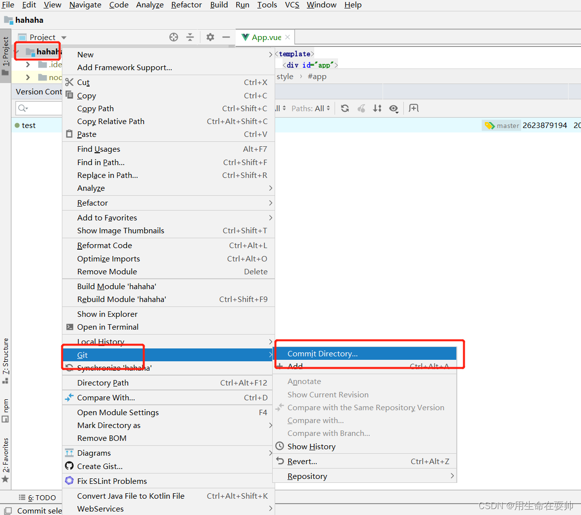Click the Show History clock icon
Viewport: 581px width, 515px height.
(280, 446)
